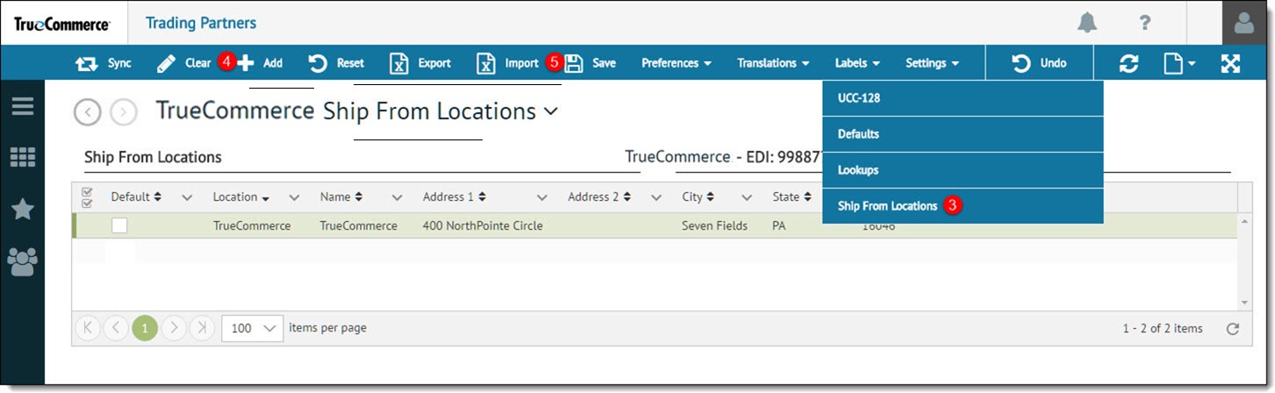Add a new ship from location
The image size is (1275, 393).
click(261, 63)
